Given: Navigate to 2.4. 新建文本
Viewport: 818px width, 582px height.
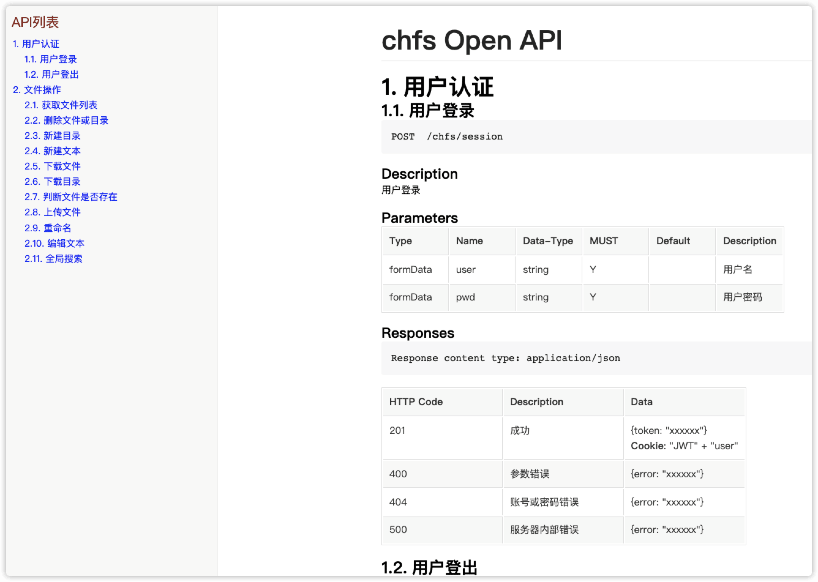Looking at the screenshot, I should click(x=52, y=151).
